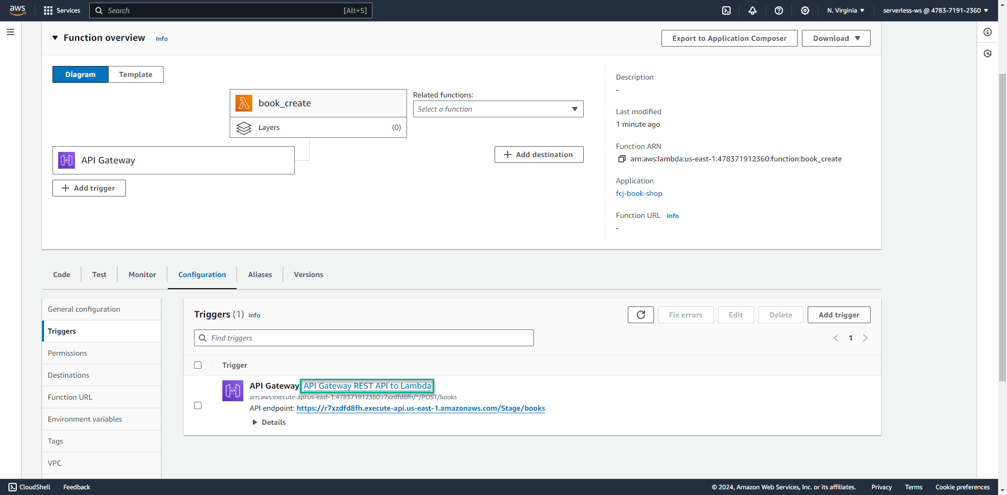Click the book_create Lambda function icon

point(244,103)
